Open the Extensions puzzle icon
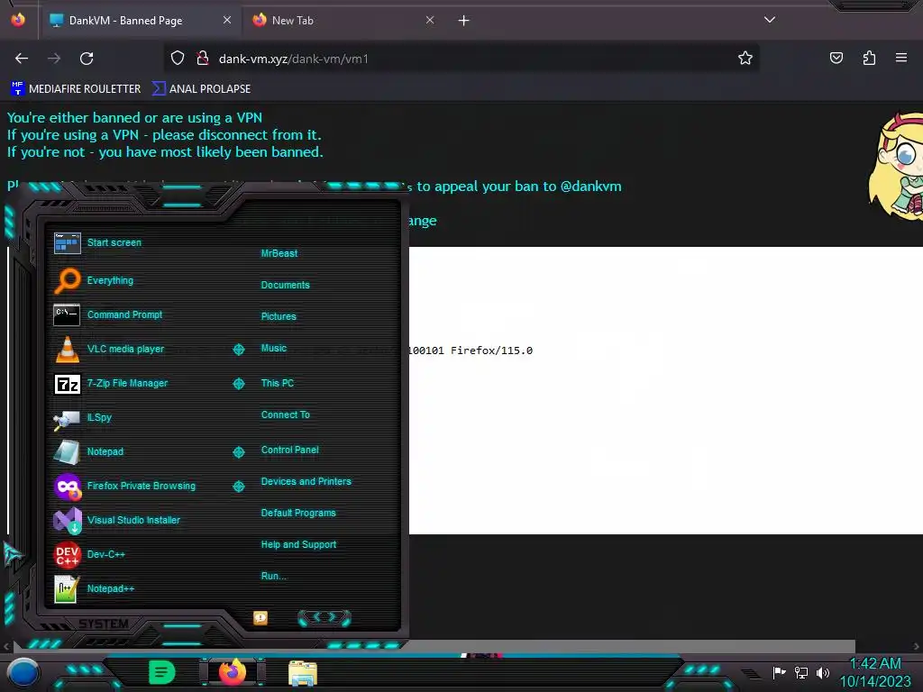This screenshot has width=923, height=692. pos(869,58)
